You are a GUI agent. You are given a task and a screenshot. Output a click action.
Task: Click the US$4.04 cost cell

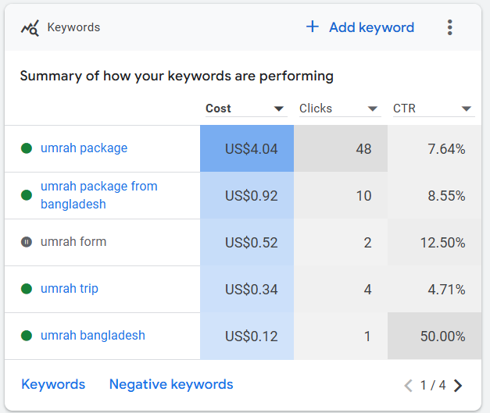pos(247,149)
